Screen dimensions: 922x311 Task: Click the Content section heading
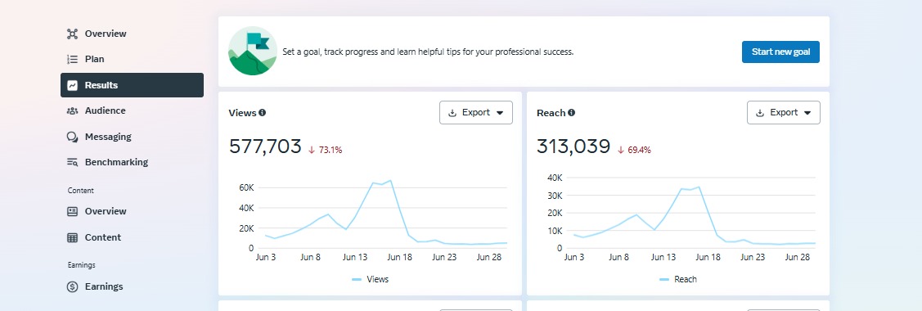pyautogui.click(x=80, y=191)
